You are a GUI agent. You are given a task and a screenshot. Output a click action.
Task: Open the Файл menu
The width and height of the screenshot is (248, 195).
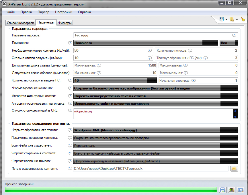(x=10, y=12)
